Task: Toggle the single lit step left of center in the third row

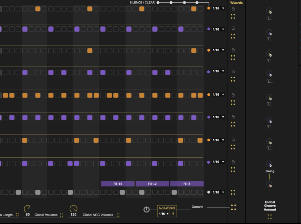Action: [90, 51]
